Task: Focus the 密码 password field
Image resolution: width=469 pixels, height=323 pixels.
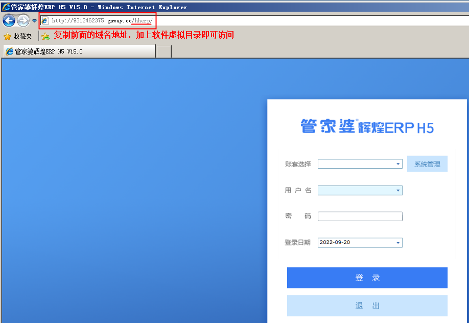Action: point(360,216)
